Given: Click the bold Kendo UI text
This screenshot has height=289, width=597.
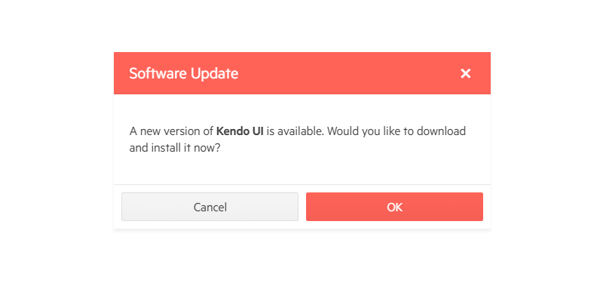Looking at the screenshot, I should point(240,131).
